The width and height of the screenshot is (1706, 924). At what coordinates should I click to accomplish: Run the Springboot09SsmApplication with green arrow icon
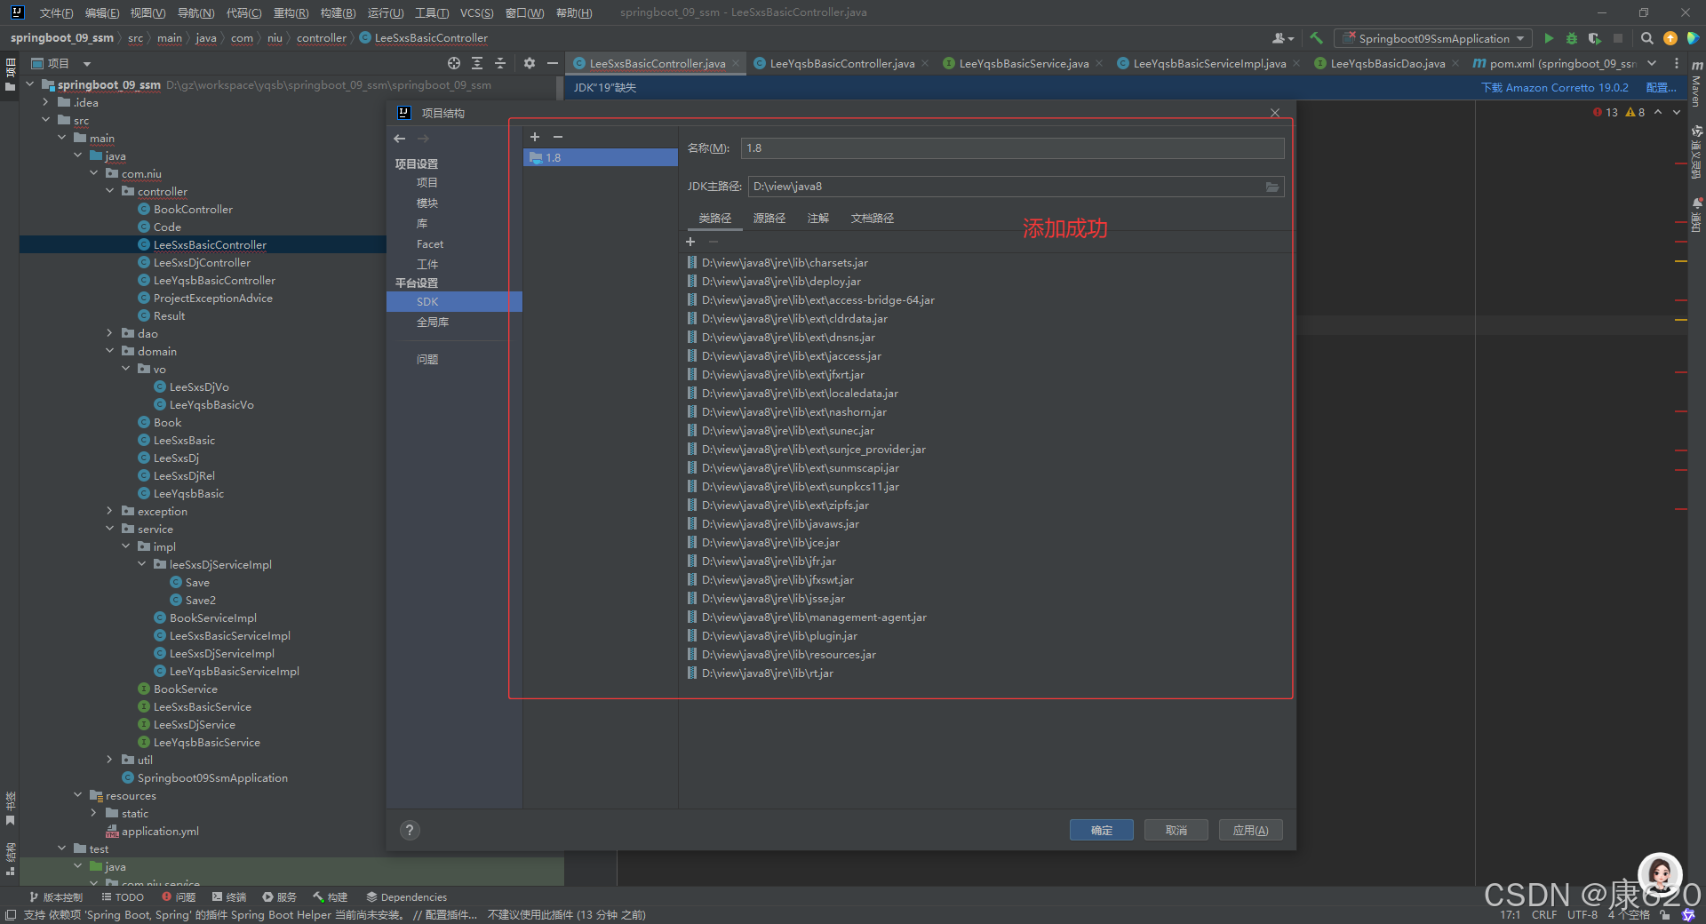coord(1548,38)
